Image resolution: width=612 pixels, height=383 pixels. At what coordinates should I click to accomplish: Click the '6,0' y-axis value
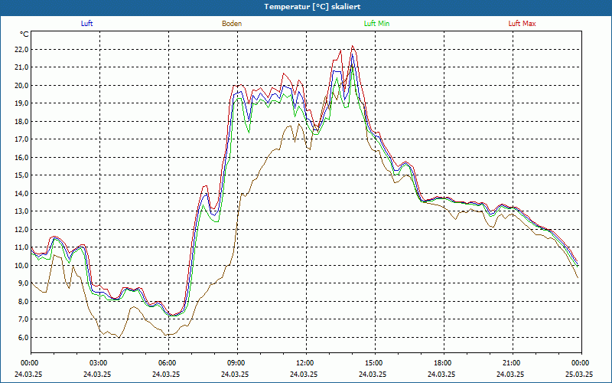pyautogui.click(x=23, y=337)
